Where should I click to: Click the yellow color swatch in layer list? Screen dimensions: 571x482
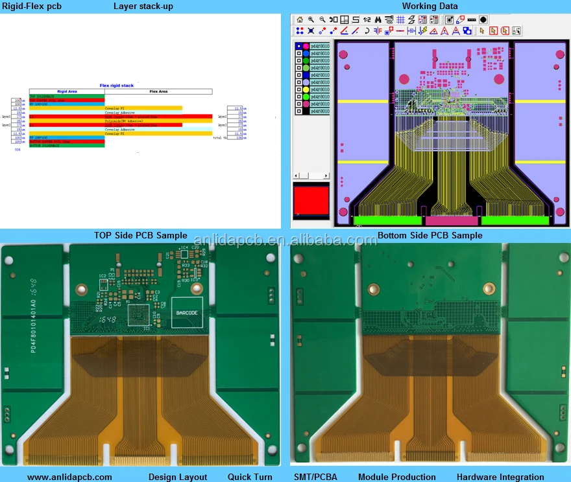tap(306, 89)
